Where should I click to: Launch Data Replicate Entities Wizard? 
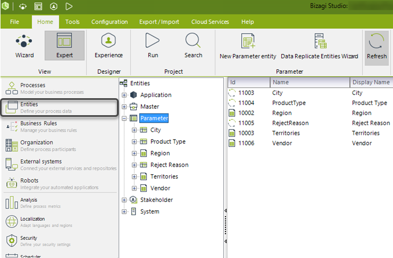(319, 47)
